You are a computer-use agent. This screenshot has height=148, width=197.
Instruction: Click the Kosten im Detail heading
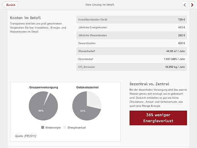click(25, 18)
